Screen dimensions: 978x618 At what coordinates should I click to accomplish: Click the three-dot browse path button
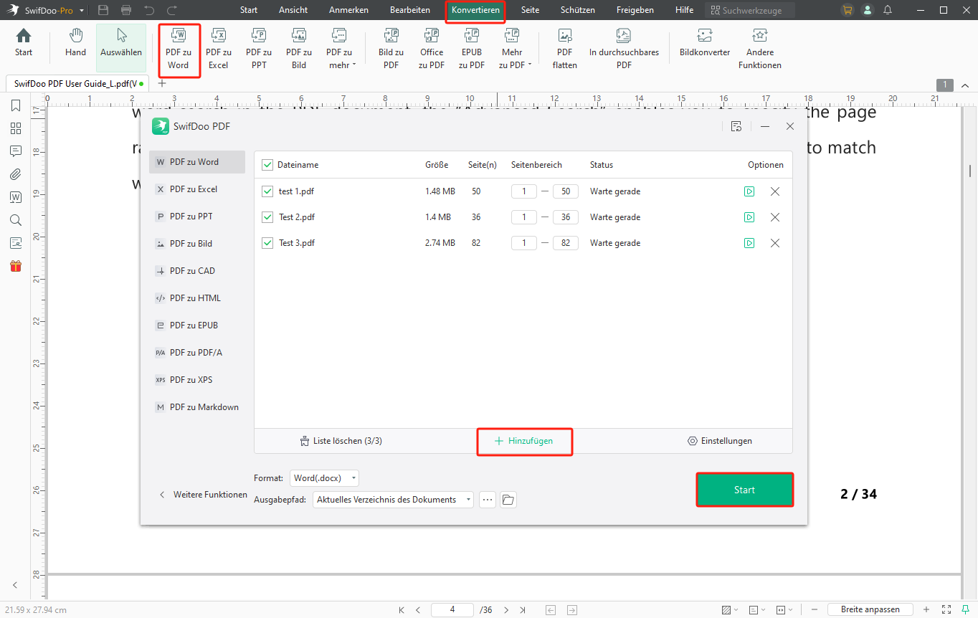[x=488, y=500]
